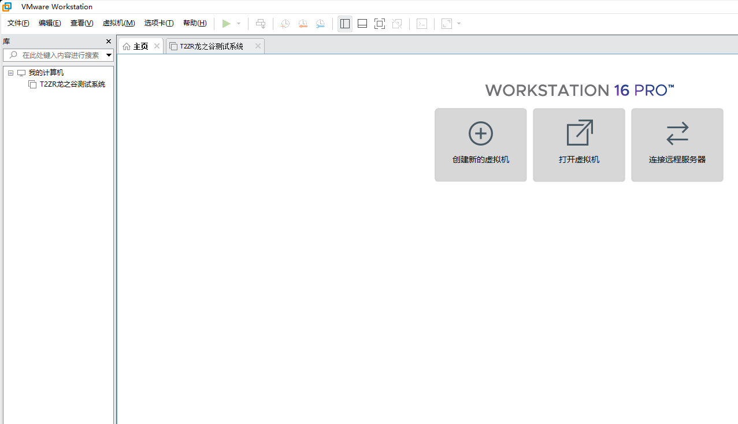
Task: Close the 主页 tab
Action: click(x=157, y=46)
